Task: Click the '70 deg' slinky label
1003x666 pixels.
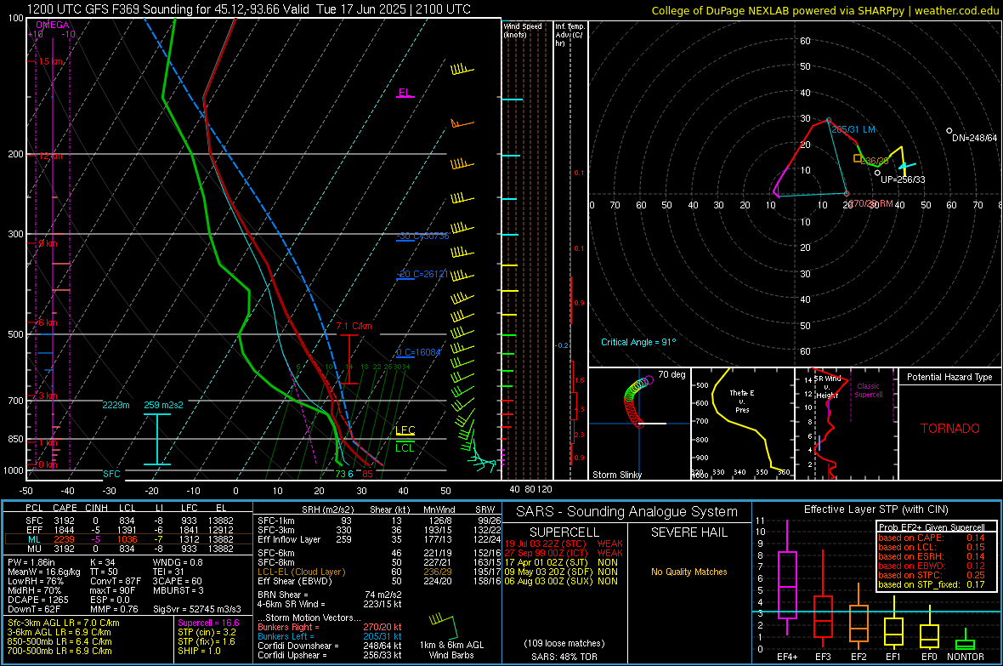Action: tap(671, 374)
